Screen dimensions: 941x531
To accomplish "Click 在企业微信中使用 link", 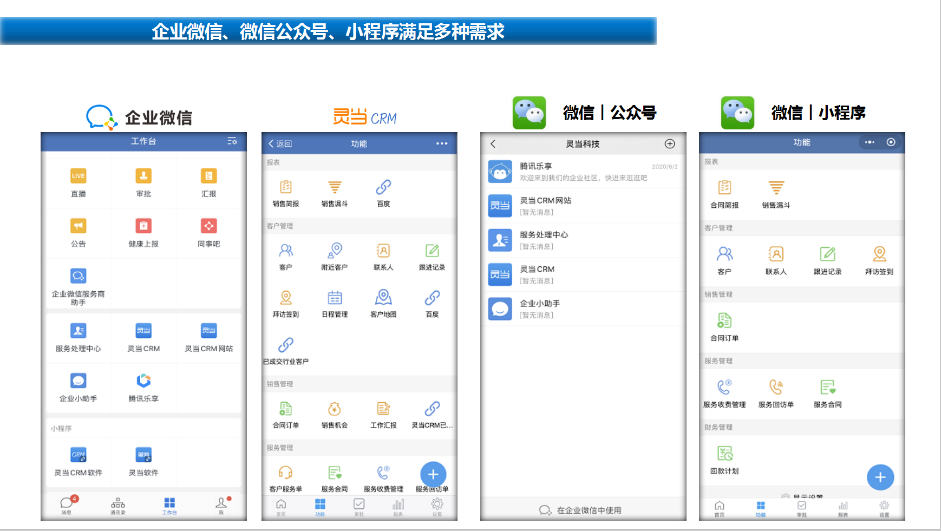I will 580,510.
